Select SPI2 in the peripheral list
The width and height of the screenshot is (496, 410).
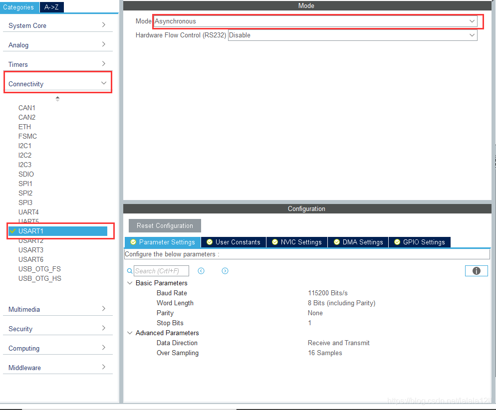(x=25, y=193)
